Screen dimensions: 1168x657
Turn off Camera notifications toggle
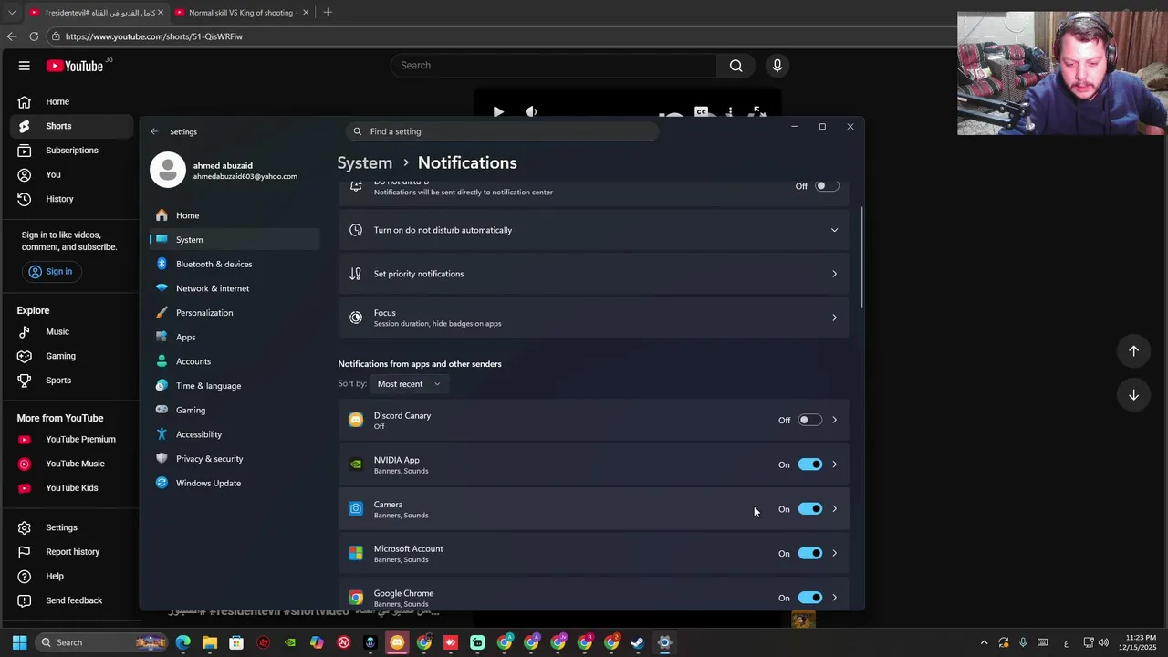(809, 509)
